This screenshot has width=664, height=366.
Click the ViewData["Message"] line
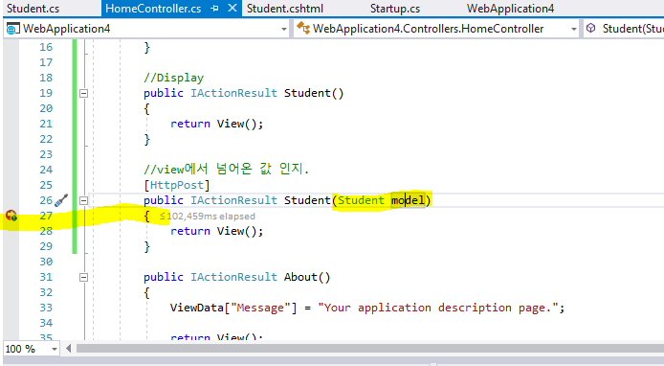click(367, 308)
